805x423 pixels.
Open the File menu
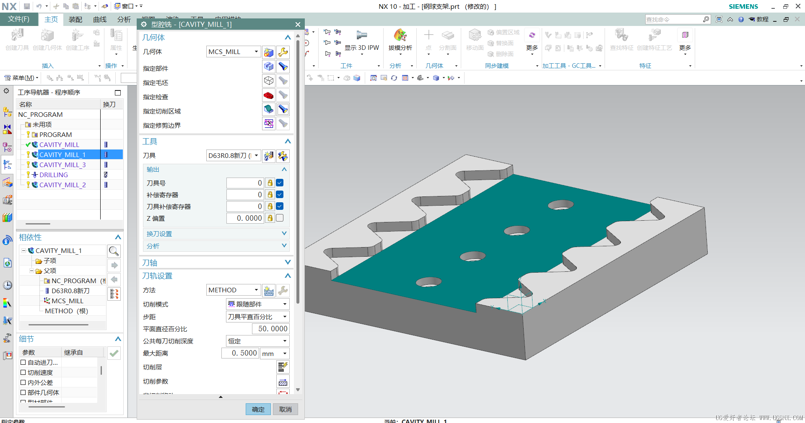click(18, 19)
